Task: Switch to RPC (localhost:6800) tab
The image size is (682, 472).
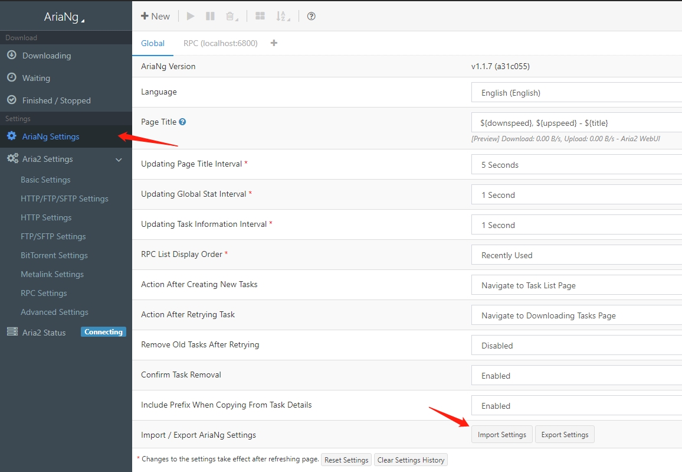Action: pos(221,43)
